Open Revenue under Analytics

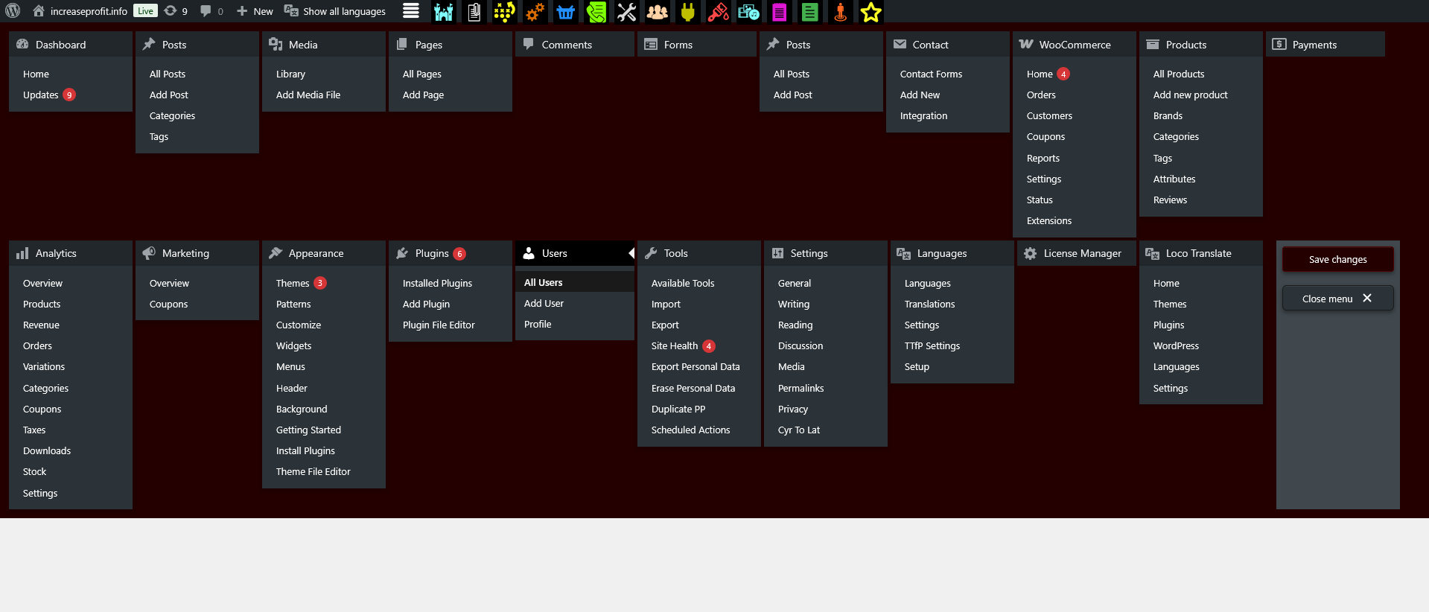[x=41, y=325]
